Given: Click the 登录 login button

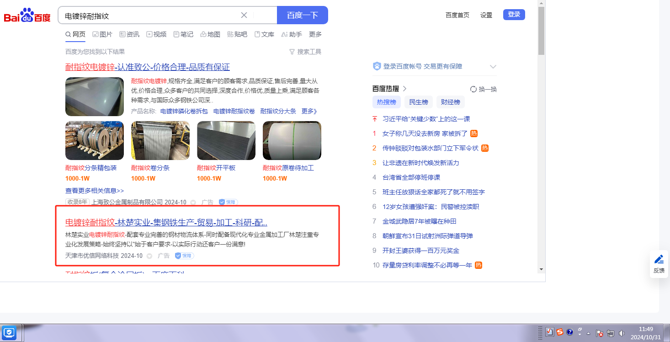Looking at the screenshot, I should coord(514,15).
